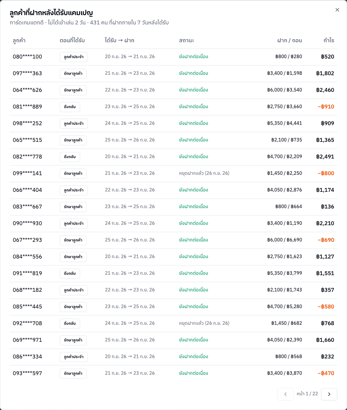
Task: Select negative profit −฿910 cell
Action: [x=326, y=107]
